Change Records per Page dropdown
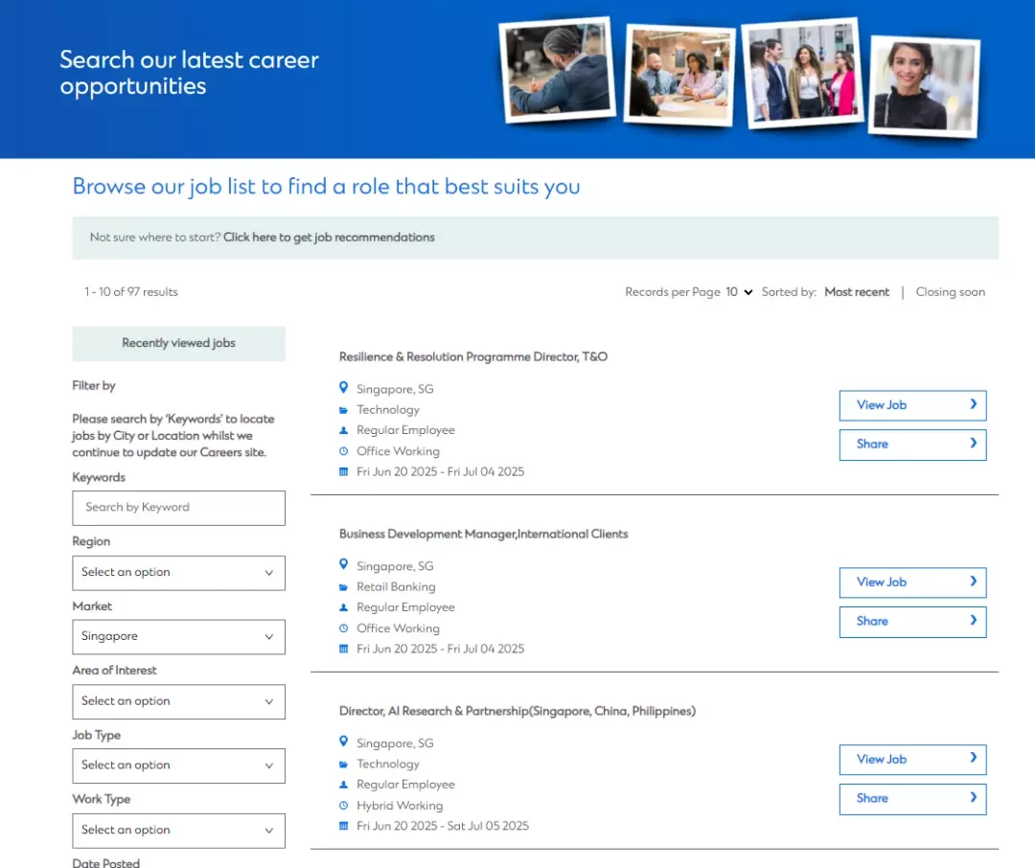 point(739,292)
